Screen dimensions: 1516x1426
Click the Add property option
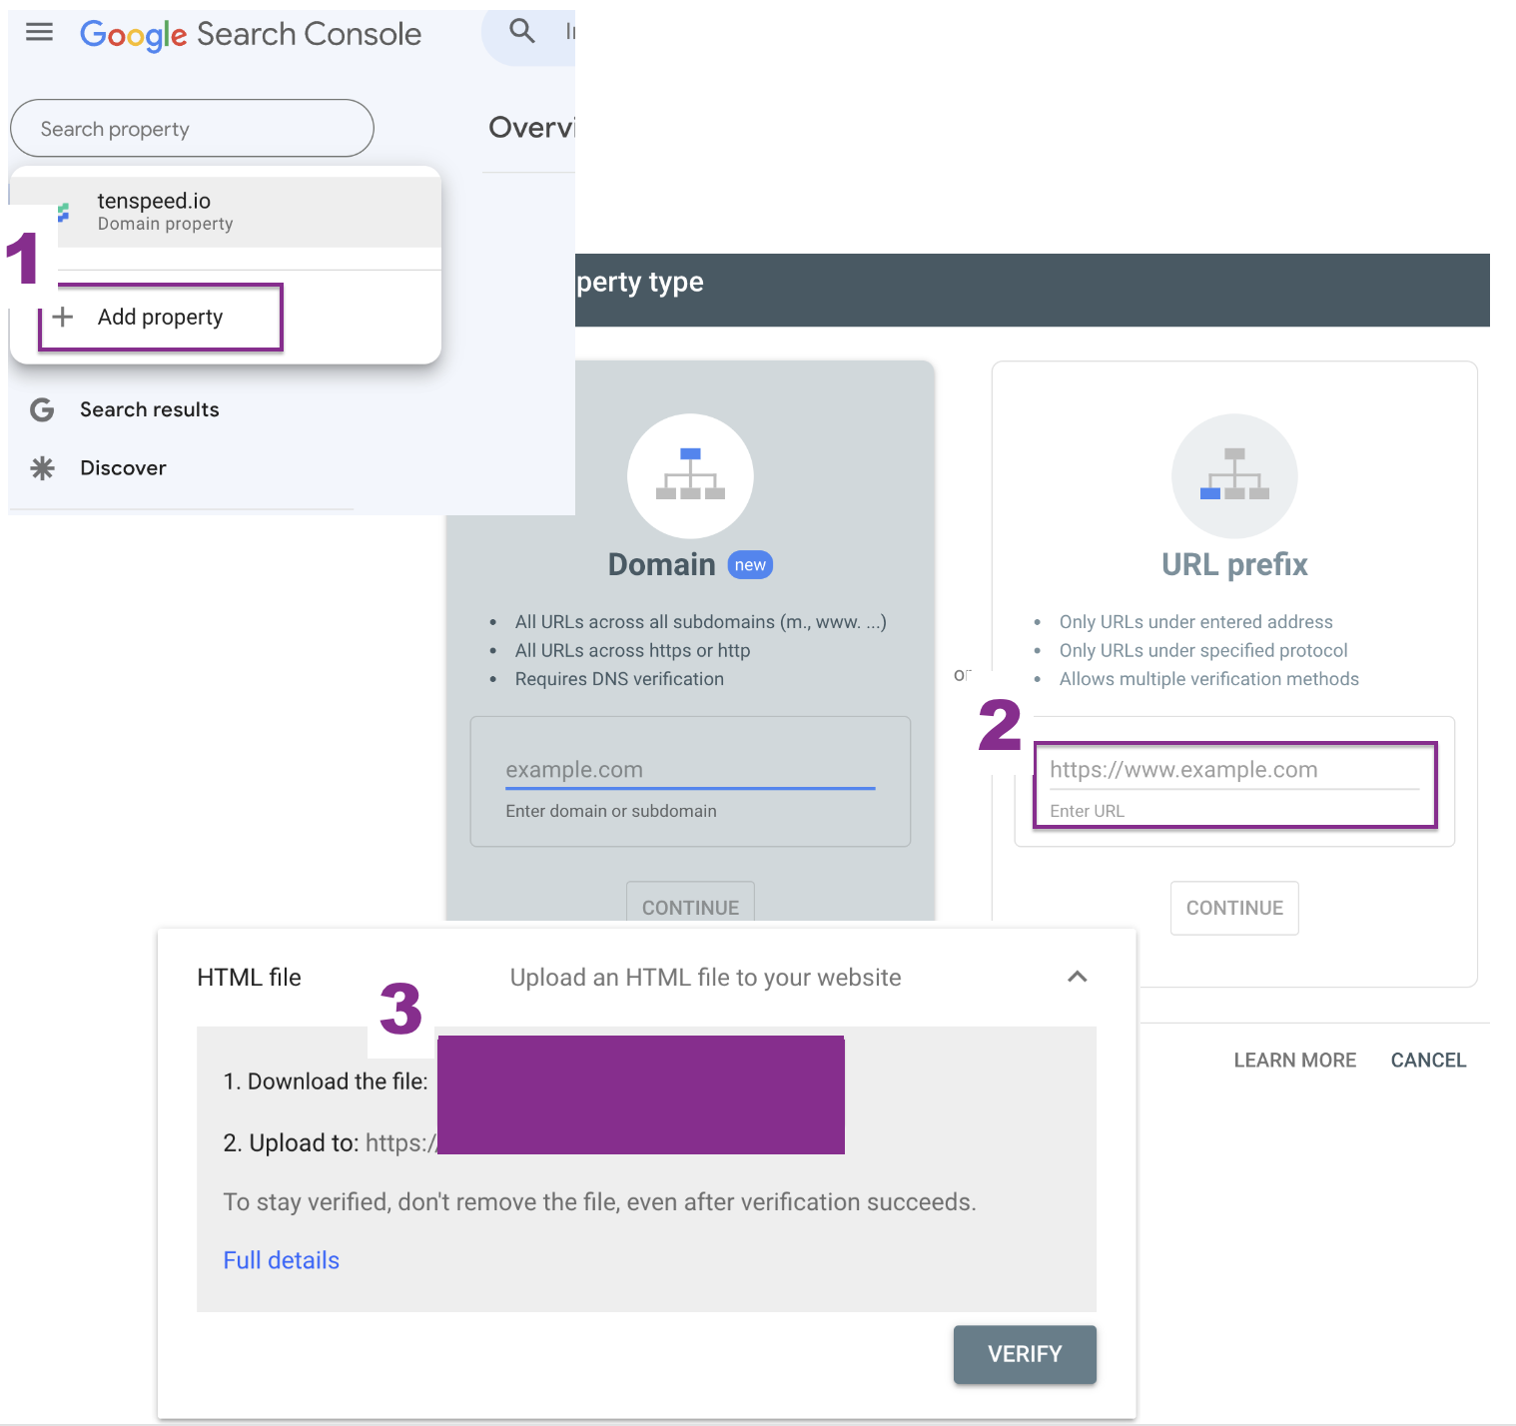(160, 318)
